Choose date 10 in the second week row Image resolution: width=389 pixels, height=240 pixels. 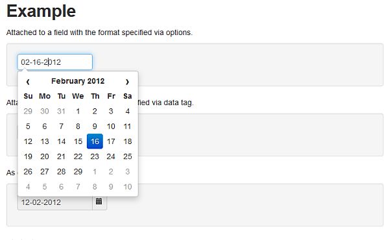coord(111,126)
